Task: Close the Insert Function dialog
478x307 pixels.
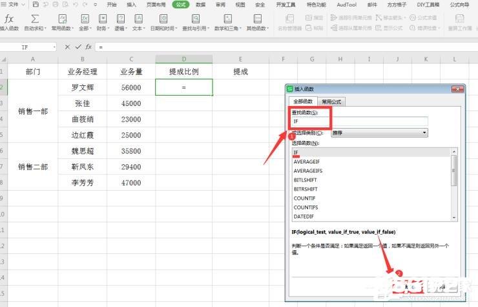Action: coord(457,89)
